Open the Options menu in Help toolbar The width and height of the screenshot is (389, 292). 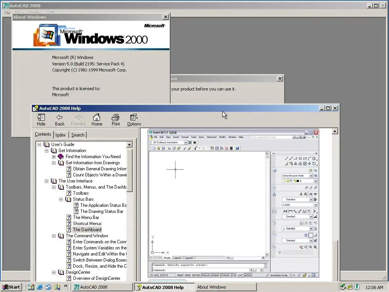pyautogui.click(x=134, y=120)
